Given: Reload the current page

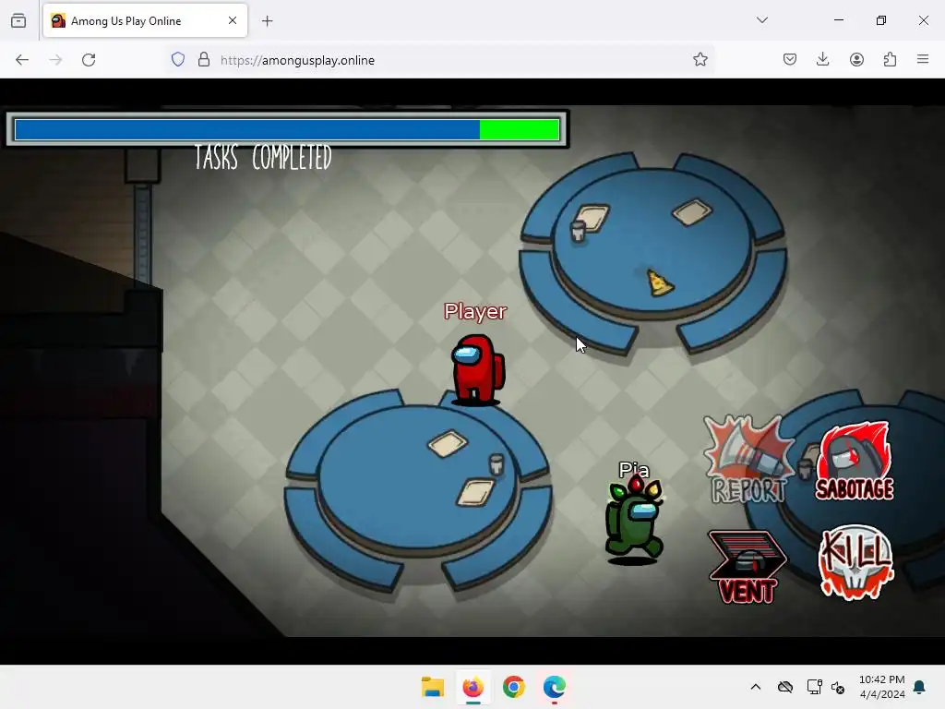Looking at the screenshot, I should (89, 60).
